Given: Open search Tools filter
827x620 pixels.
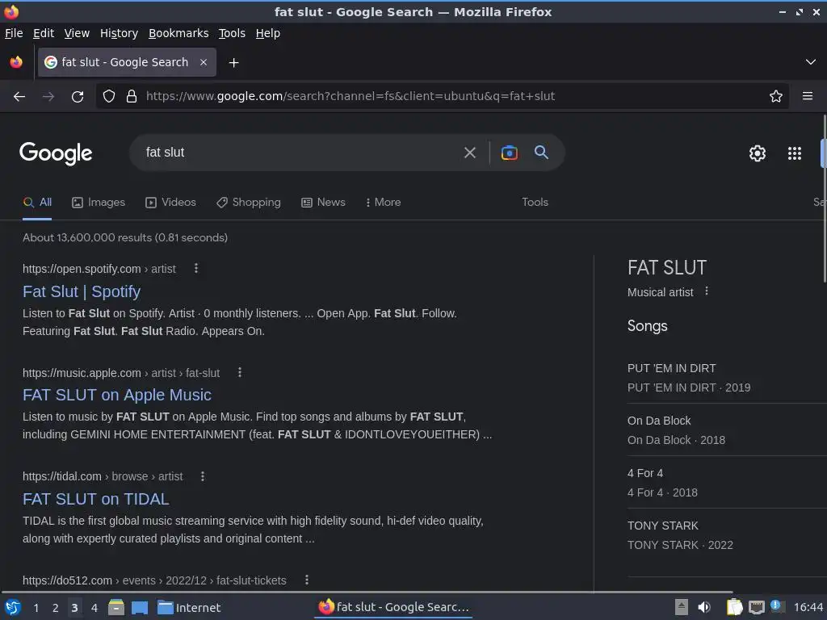Looking at the screenshot, I should pyautogui.click(x=535, y=203).
